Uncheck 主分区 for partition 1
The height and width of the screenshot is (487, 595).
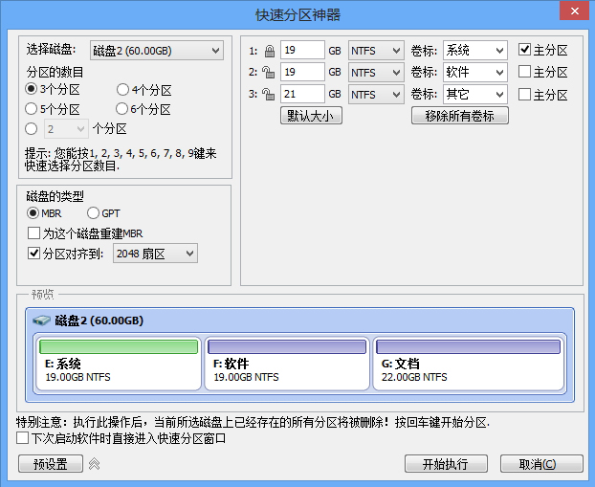(x=525, y=50)
